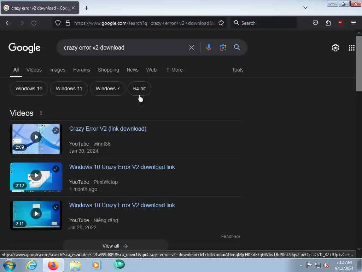Switch to the Shopping results tab
The image size is (362, 272).
coord(108,70)
